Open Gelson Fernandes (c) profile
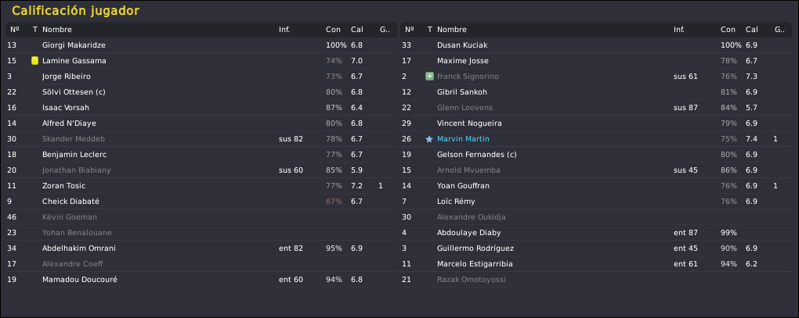 point(477,155)
